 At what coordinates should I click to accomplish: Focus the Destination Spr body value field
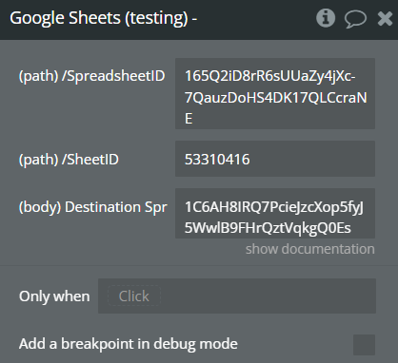(275, 213)
